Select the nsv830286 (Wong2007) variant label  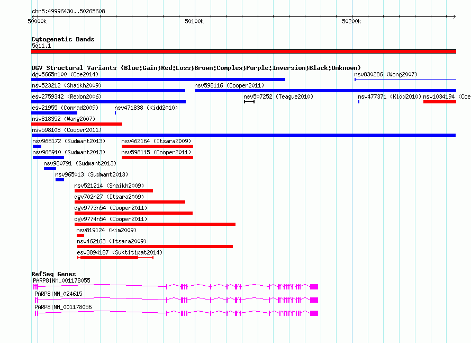tap(386, 74)
